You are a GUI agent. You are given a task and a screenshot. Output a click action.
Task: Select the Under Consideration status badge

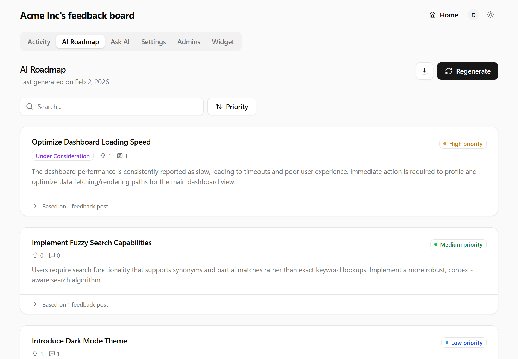coord(63,156)
